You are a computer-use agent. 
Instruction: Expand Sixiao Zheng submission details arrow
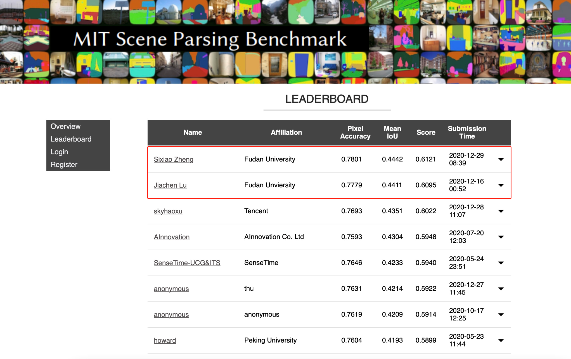(501, 159)
